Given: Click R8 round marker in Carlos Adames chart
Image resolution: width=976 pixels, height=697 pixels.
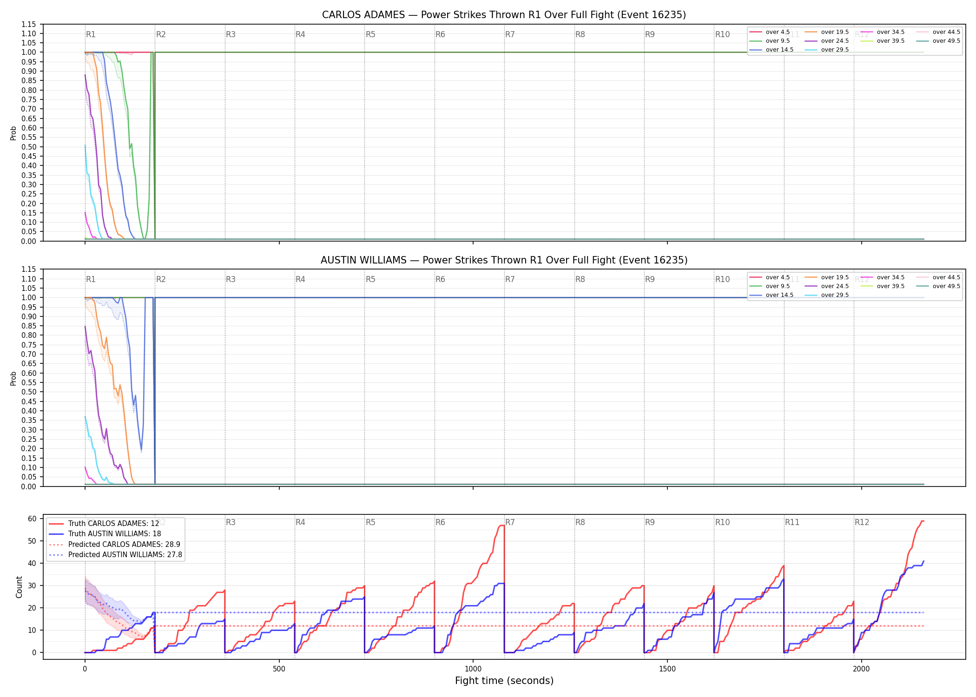Looking at the screenshot, I should [580, 34].
